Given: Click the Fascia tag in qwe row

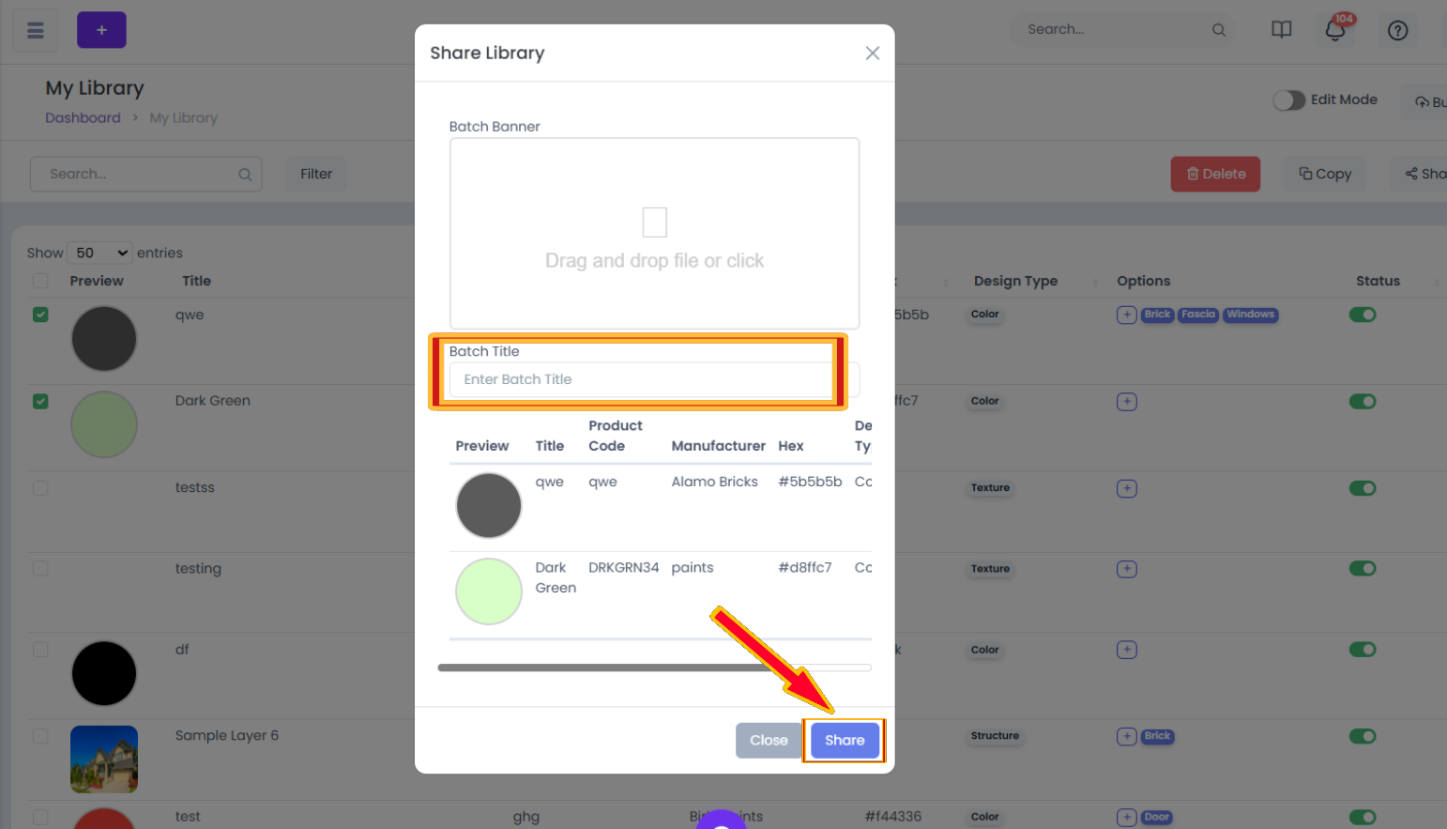Looking at the screenshot, I should [1198, 315].
